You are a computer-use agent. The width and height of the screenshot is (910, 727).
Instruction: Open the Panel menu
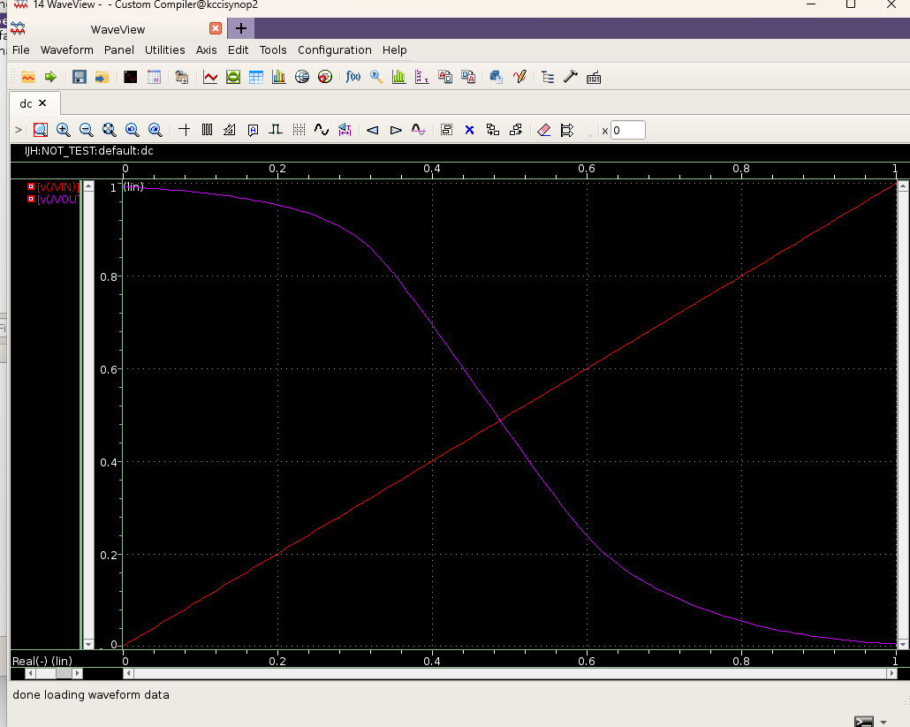pyautogui.click(x=119, y=49)
